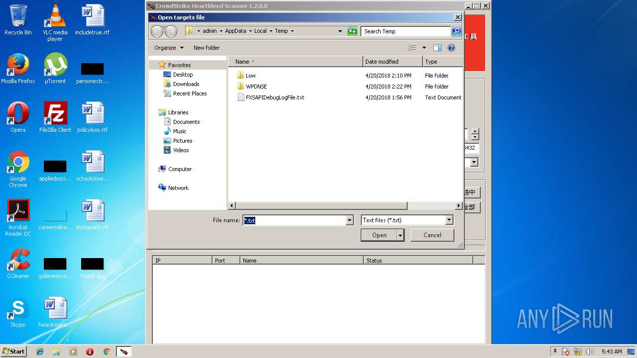Select the WPDNSE folder
The height and width of the screenshot is (358, 637).
(x=256, y=87)
